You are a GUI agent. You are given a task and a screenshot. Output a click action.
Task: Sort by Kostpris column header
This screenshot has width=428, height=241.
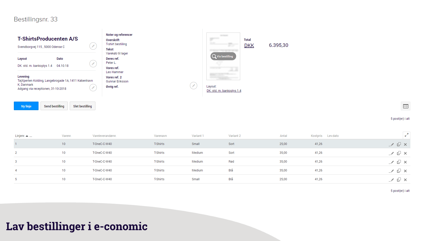[316, 136]
